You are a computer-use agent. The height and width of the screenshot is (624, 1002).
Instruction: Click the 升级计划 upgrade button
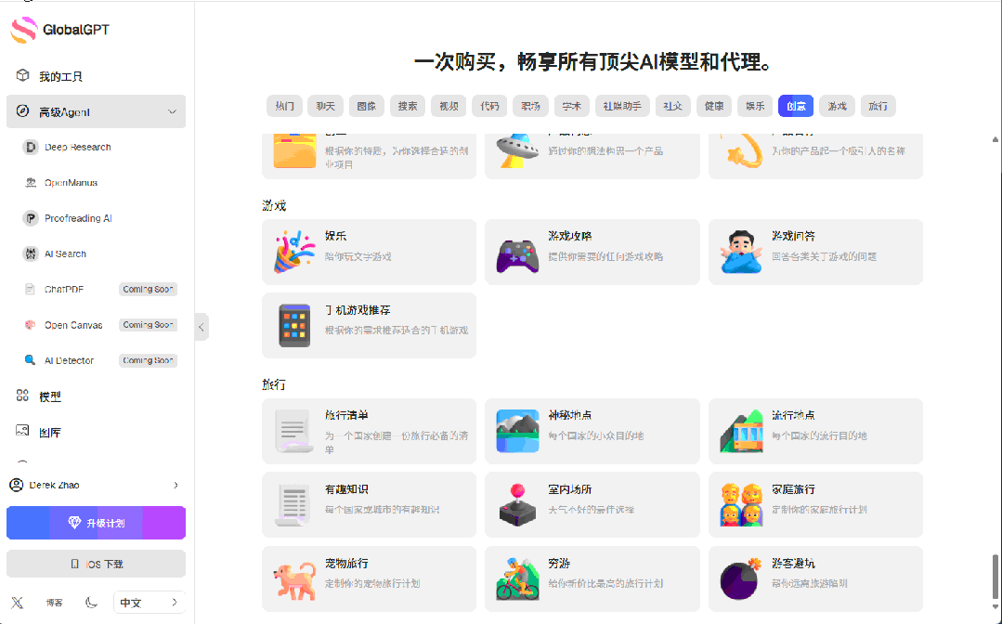pos(96,522)
